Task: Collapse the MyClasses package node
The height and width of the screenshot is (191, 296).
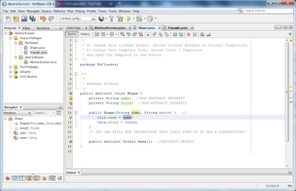Action: click(16, 43)
